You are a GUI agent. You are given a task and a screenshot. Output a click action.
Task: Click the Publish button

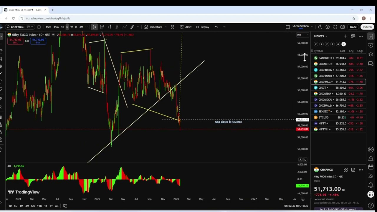tap(367, 27)
